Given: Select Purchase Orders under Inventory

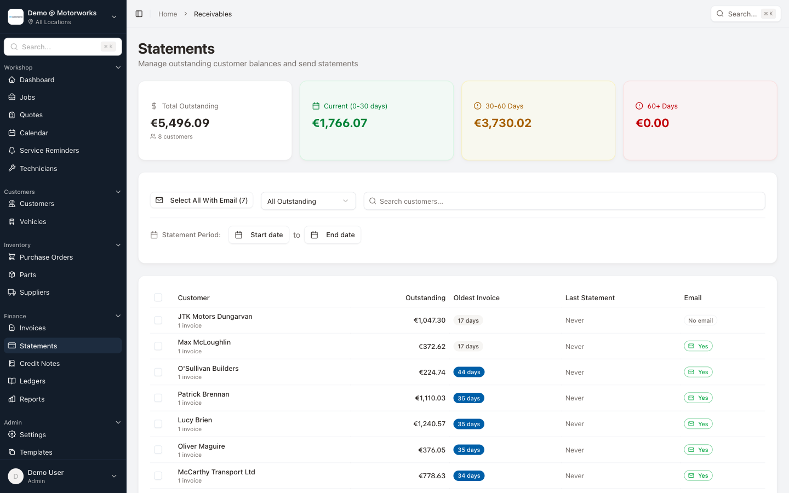Looking at the screenshot, I should (x=47, y=257).
